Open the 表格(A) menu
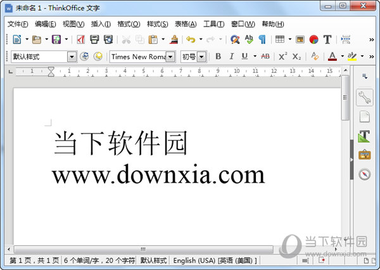This screenshot has height=270, width=380. click(186, 24)
